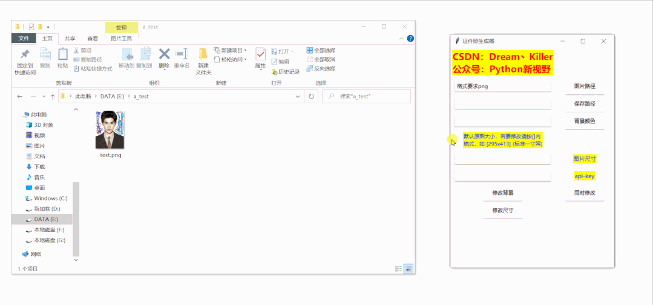Click Select all (全部选择)
This screenshot has width=653, height=305.
click(321, 50)
